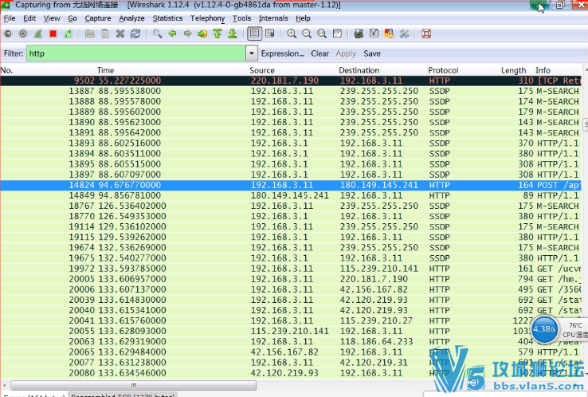This screenshot has width=588, height=397.
Task: Select packet 20005 to 220.181.7.190
Action: [x=291, y=279]
